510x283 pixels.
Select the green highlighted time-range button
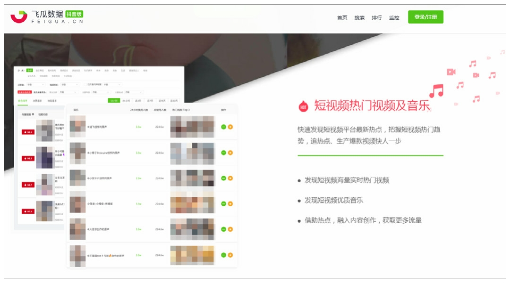click(x=114, y=100)
